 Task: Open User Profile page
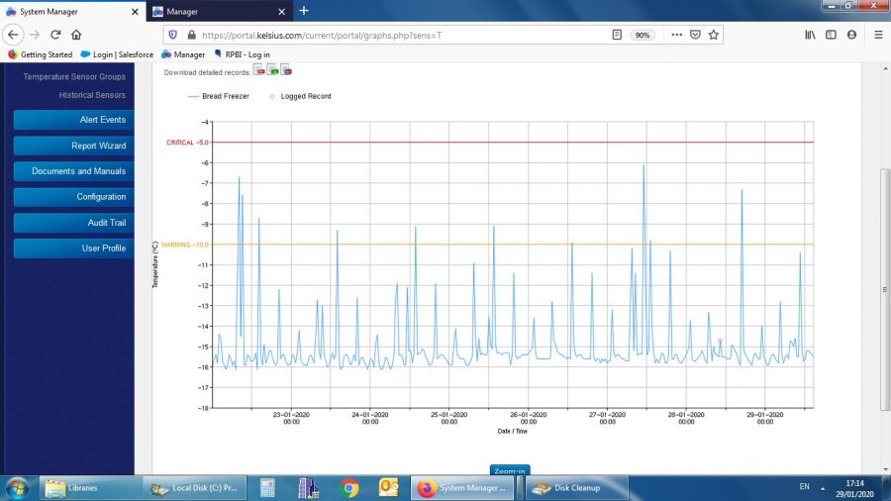pyautogui.click(x=74, y=249)
